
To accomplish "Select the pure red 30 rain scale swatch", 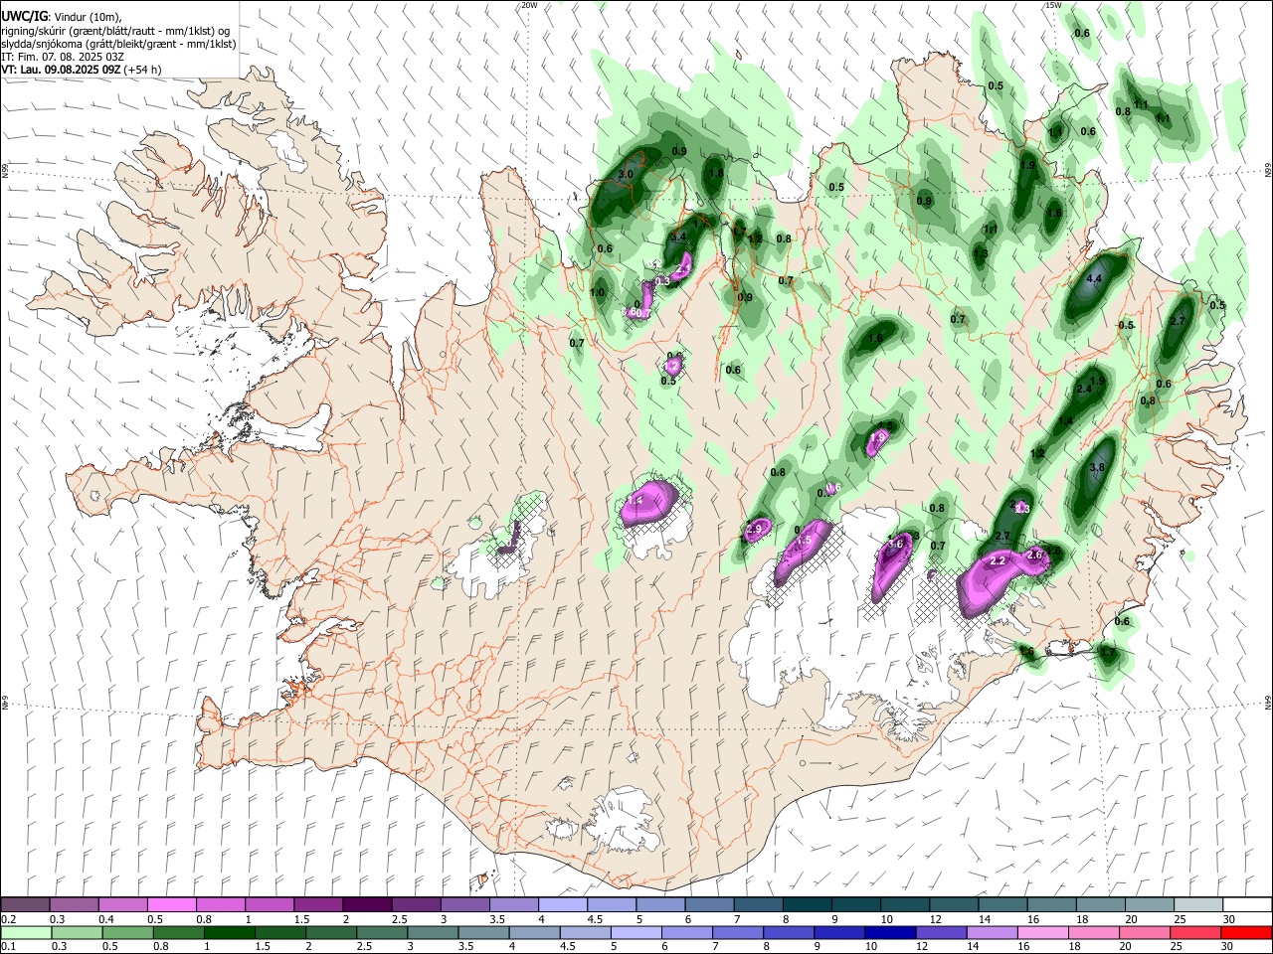I will coord(1247,933).
